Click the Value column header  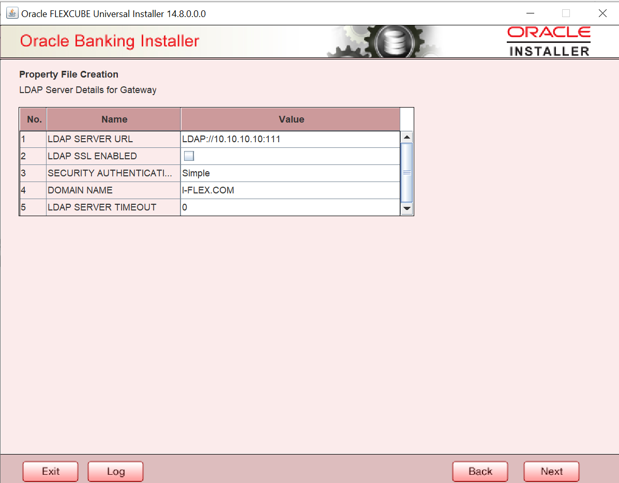(x=291, y=119)
